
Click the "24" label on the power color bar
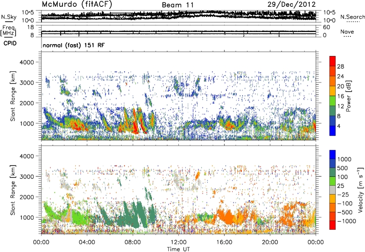(x=340, y=76)
